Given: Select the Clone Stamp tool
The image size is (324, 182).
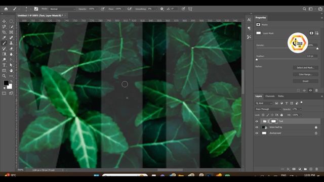Looking at the screenshot, I should pyautogui.click(x=11, y=43).
